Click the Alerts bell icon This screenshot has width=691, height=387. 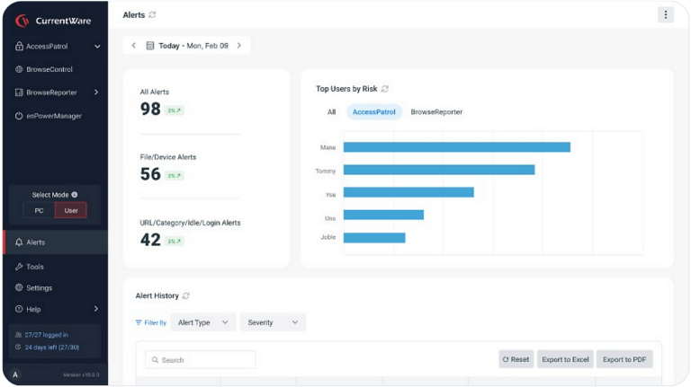click(x=19, y=242)
